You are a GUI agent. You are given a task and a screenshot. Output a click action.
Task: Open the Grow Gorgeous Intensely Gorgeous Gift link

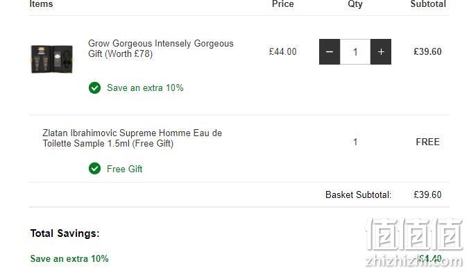pyautogui.click(x=161, y=49)
